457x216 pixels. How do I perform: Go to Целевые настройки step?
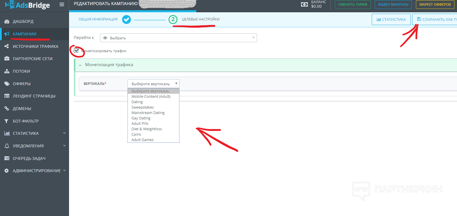pyautogui.click(x=201, y=19)
